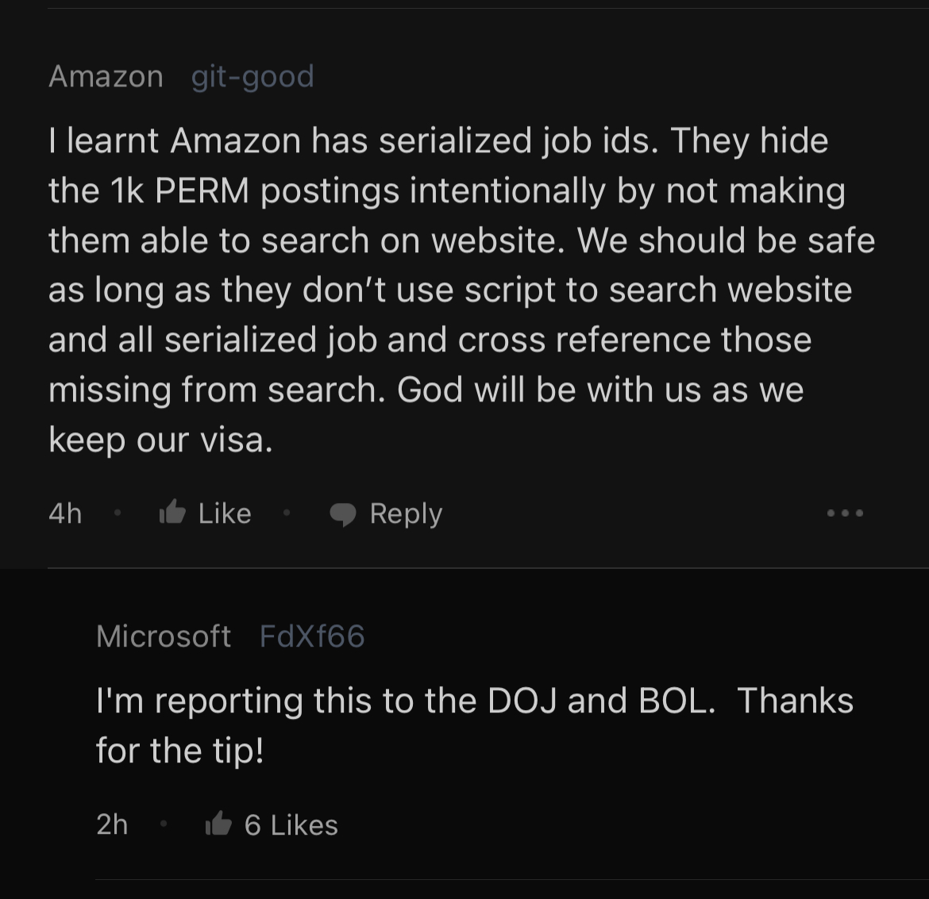Tap the line starting "I learnt Amazon"

pyautogui.click(x=438, y=140)
